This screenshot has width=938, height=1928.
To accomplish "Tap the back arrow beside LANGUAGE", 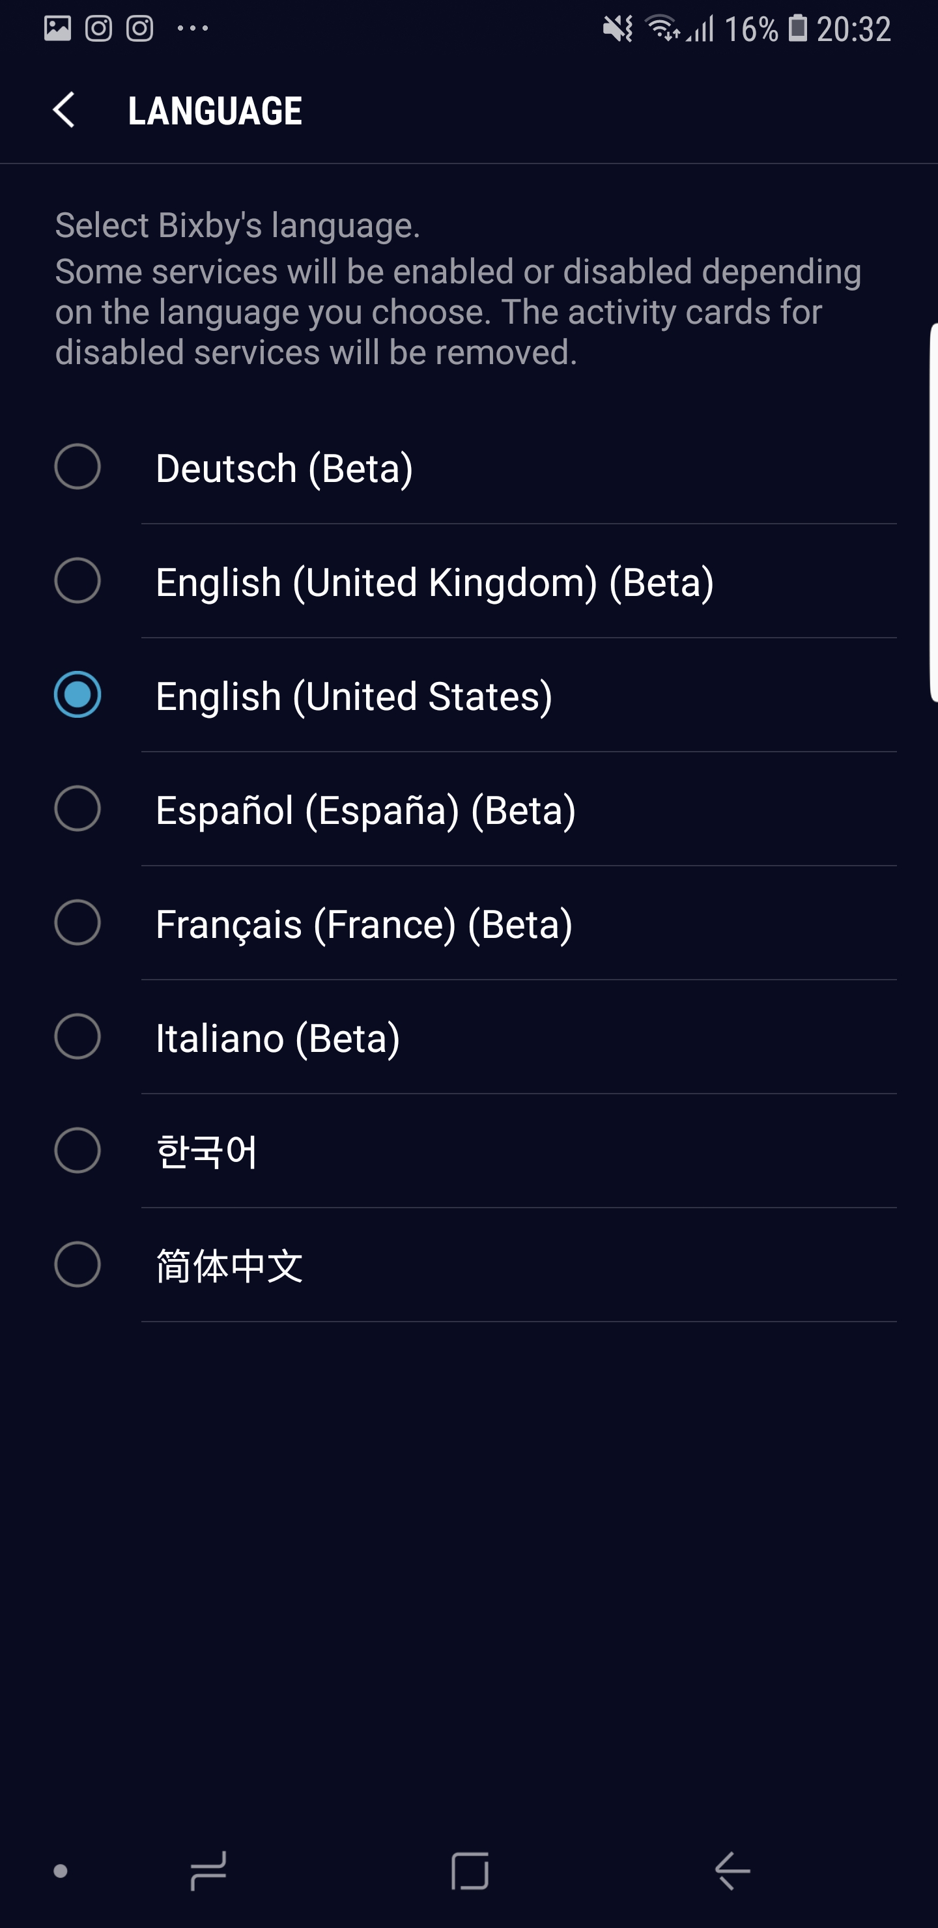I will (x=64, y=110).
